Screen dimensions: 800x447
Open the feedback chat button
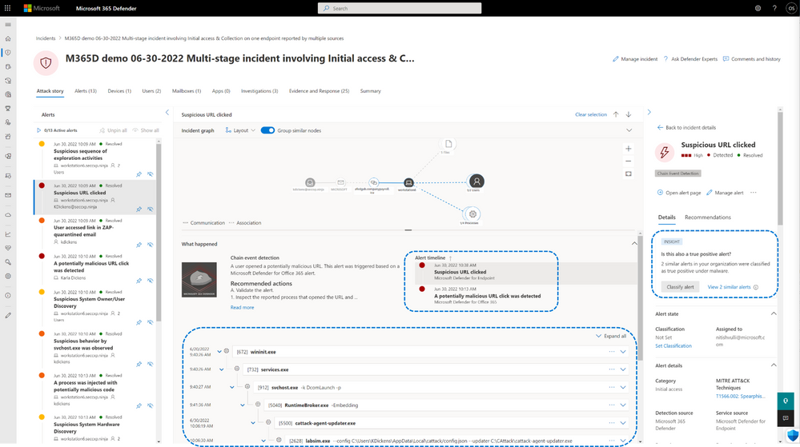786,418
